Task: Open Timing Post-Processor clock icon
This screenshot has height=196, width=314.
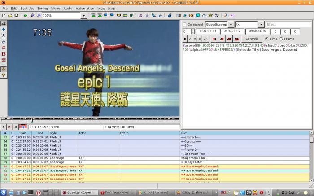Action: [204, 15]
